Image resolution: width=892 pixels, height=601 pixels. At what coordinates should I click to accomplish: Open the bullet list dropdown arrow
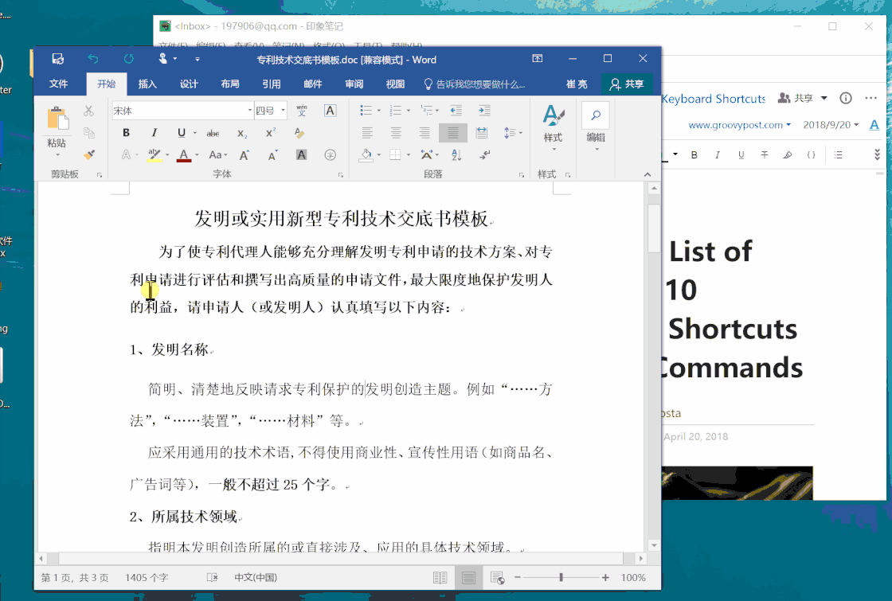pos(379,111)
